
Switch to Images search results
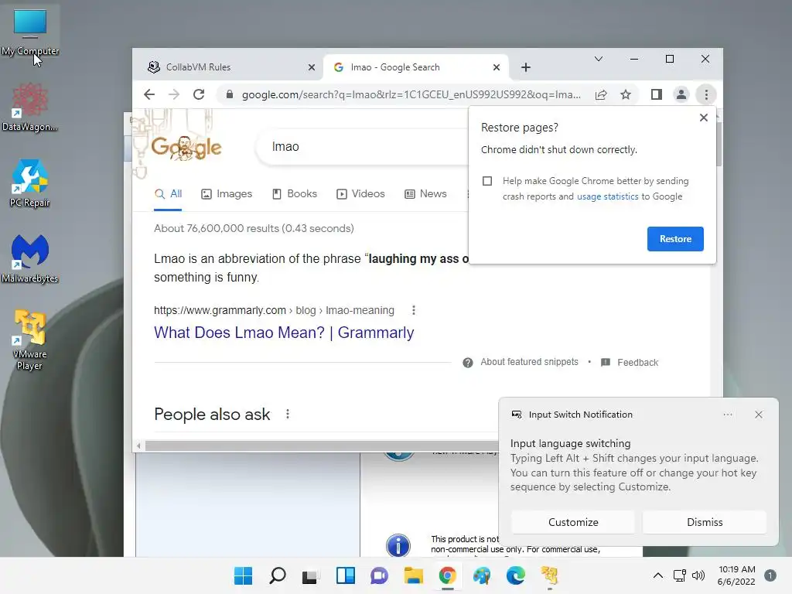pos(227,194)
